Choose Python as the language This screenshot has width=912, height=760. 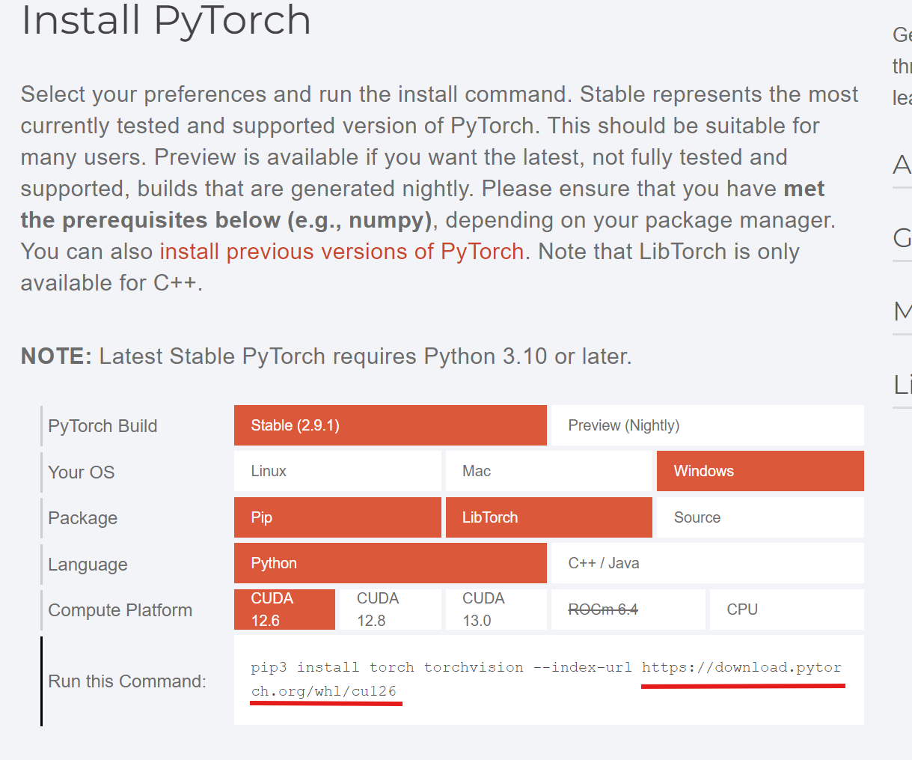click(390, 563)
